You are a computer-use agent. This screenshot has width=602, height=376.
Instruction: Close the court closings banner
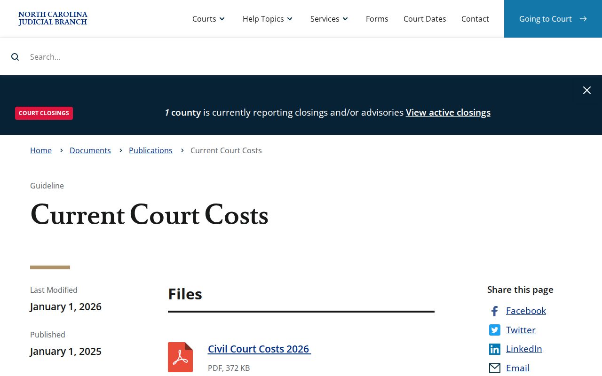(x=587, y=90)
